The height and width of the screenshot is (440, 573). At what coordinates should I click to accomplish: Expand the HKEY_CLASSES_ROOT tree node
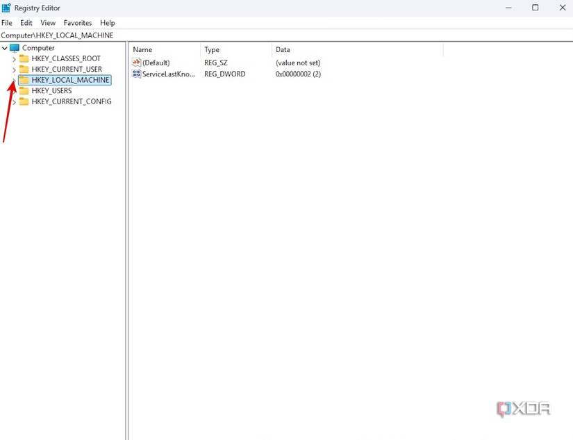(14, 58)
